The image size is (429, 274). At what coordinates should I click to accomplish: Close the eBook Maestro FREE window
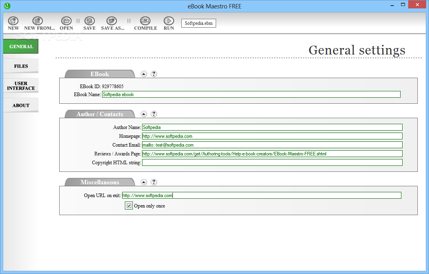coord(417,5)
